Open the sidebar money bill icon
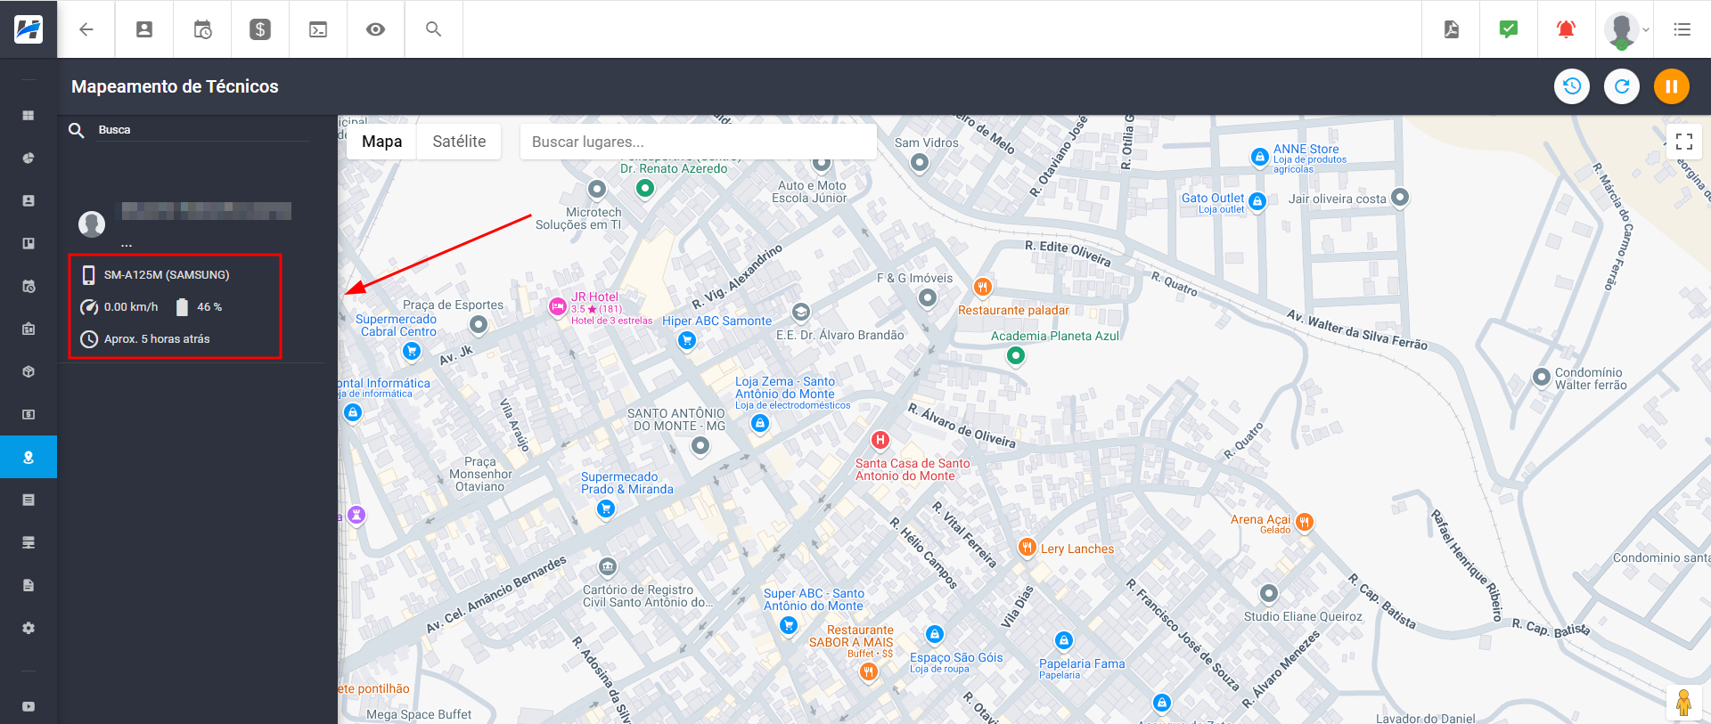1711x724 pixels. pyautogui.click(x=29, y=415)
